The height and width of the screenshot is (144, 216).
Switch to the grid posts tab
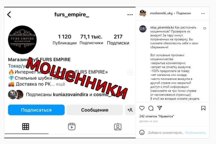point(26,127)
